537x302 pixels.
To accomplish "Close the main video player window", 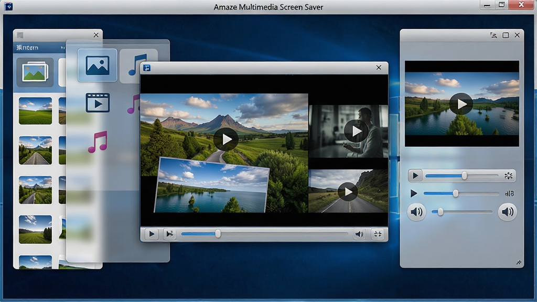I will pos(379,68).
